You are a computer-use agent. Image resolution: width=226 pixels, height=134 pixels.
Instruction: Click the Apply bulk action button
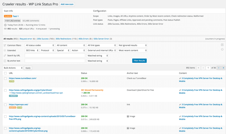(28, 68)
